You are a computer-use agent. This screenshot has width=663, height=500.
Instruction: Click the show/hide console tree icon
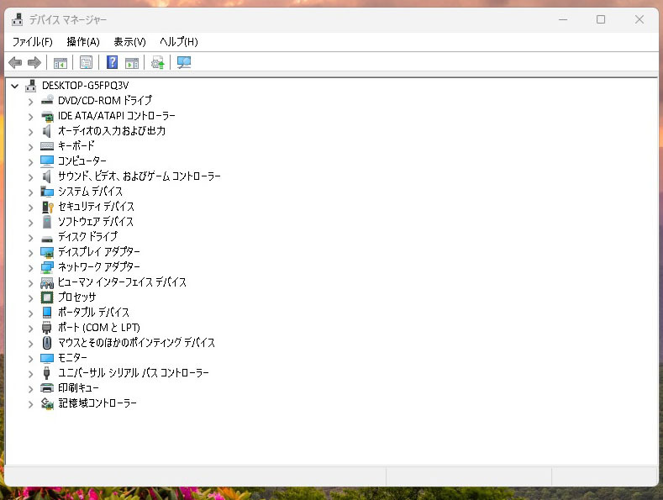tap(60, 63)
